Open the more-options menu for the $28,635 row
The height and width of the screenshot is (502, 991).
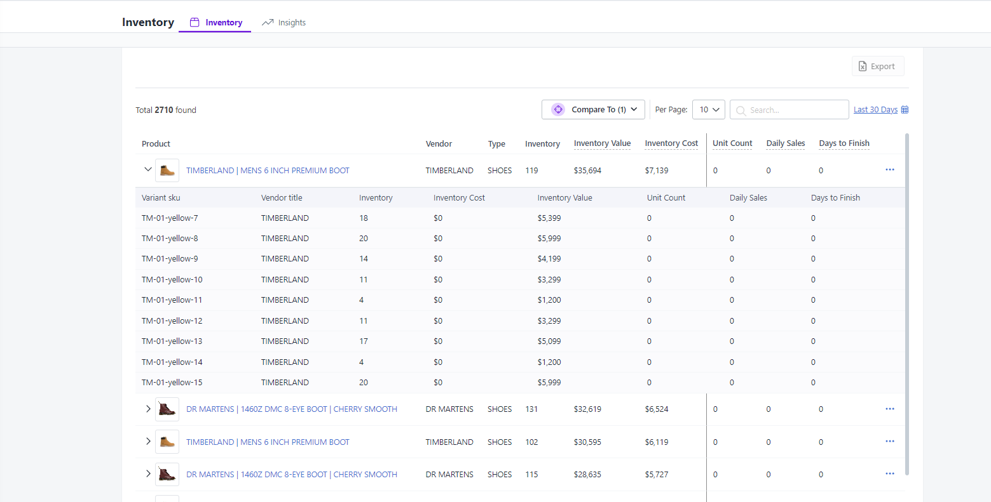pos(890,473)
